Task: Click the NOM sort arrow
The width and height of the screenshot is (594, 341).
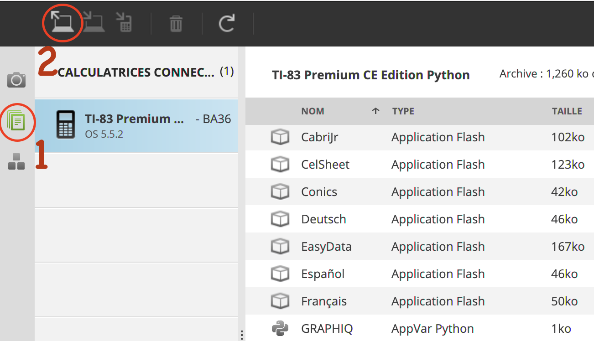Action: 375,111
